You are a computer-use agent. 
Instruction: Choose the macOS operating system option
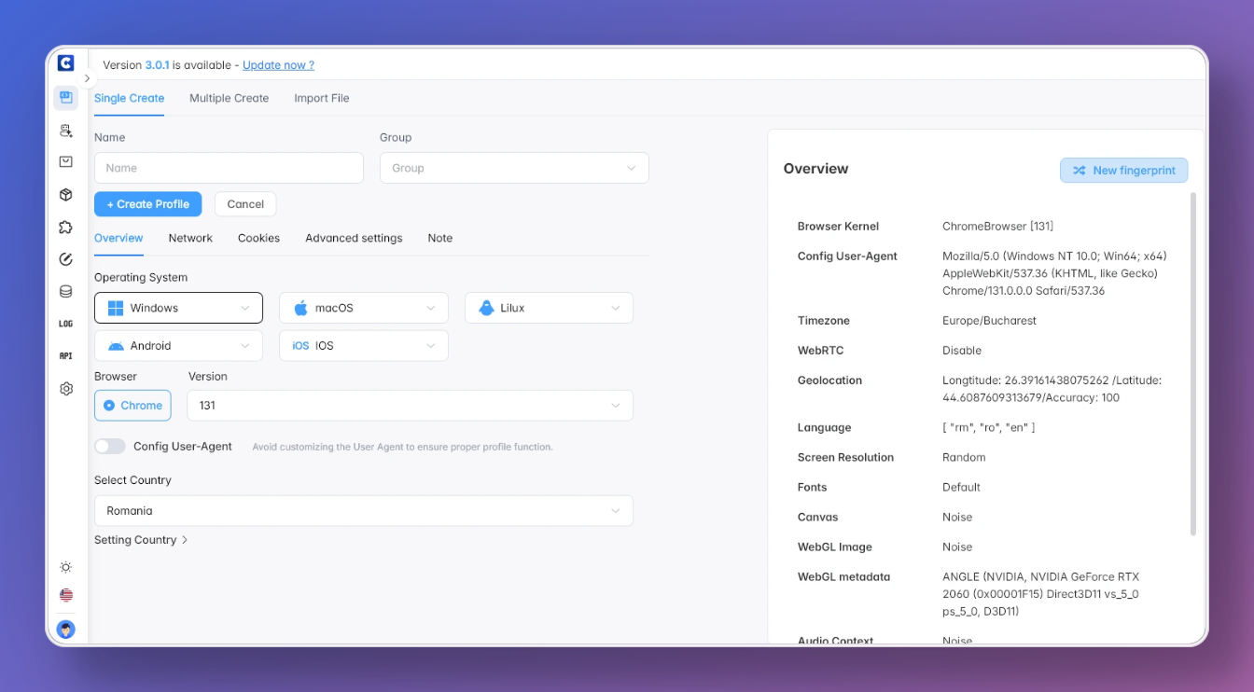[364, 308]
